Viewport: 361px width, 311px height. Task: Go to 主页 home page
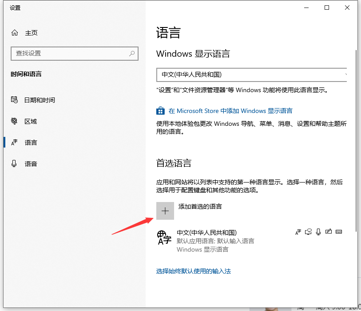coord(31,33)
